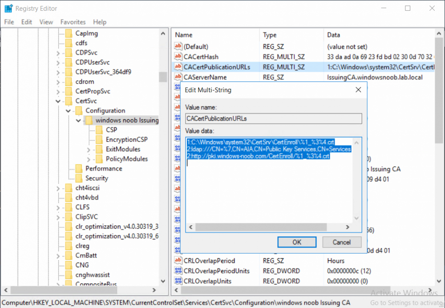Viewport: 445px width, 308px height.
Task: Click the Value data horizontal scrollbar thumb
Action: coord(261,227)
